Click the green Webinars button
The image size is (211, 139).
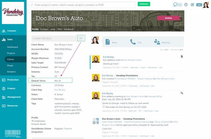pyautogui.click(x=144, y=4)
